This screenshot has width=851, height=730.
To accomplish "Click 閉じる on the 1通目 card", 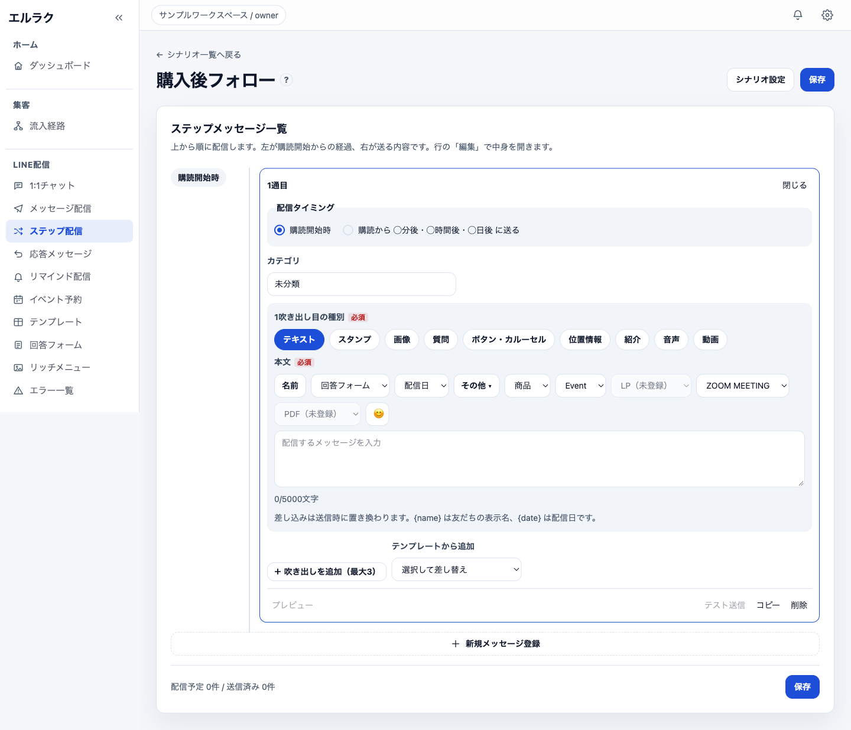I will [x=794, y=185].
